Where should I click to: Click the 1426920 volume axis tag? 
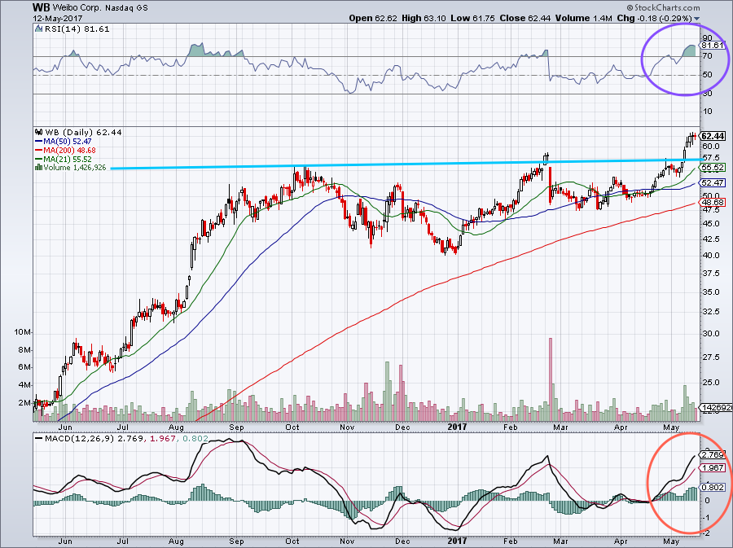pos(715,407)
